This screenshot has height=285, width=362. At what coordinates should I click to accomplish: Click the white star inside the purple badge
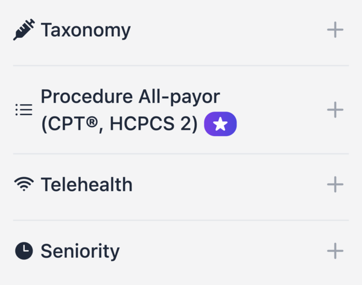coord(220,125)
